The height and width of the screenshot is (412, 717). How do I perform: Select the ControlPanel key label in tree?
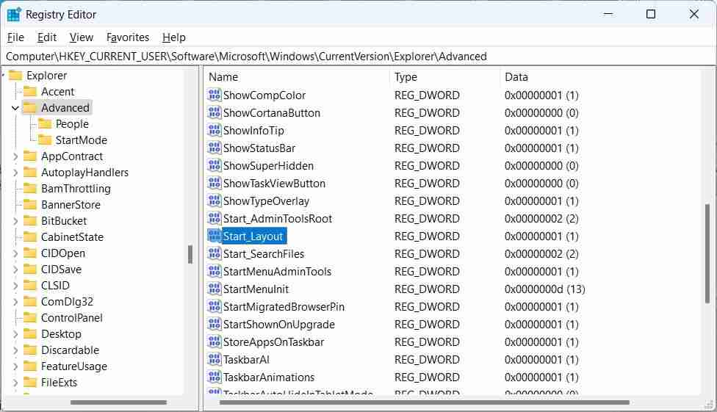[72, 318]
